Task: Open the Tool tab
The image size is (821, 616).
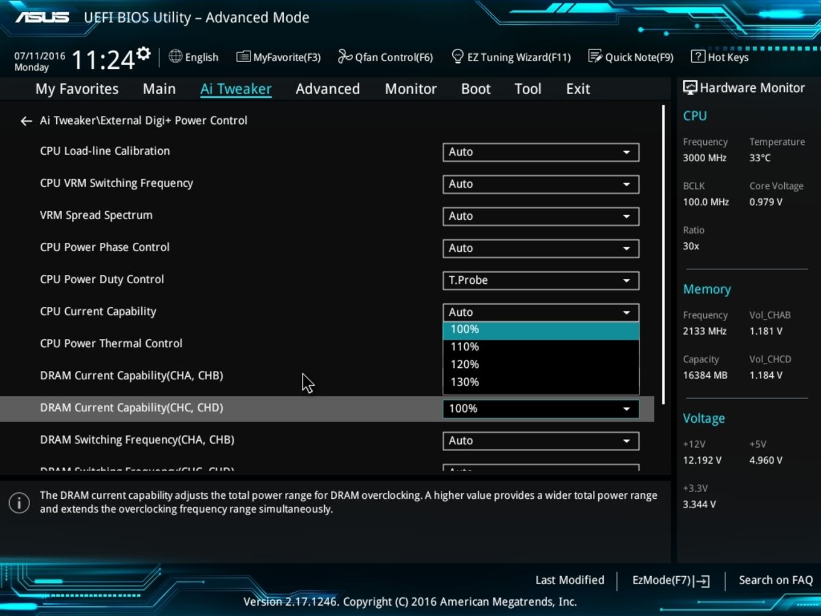Action: click(528, 89)
